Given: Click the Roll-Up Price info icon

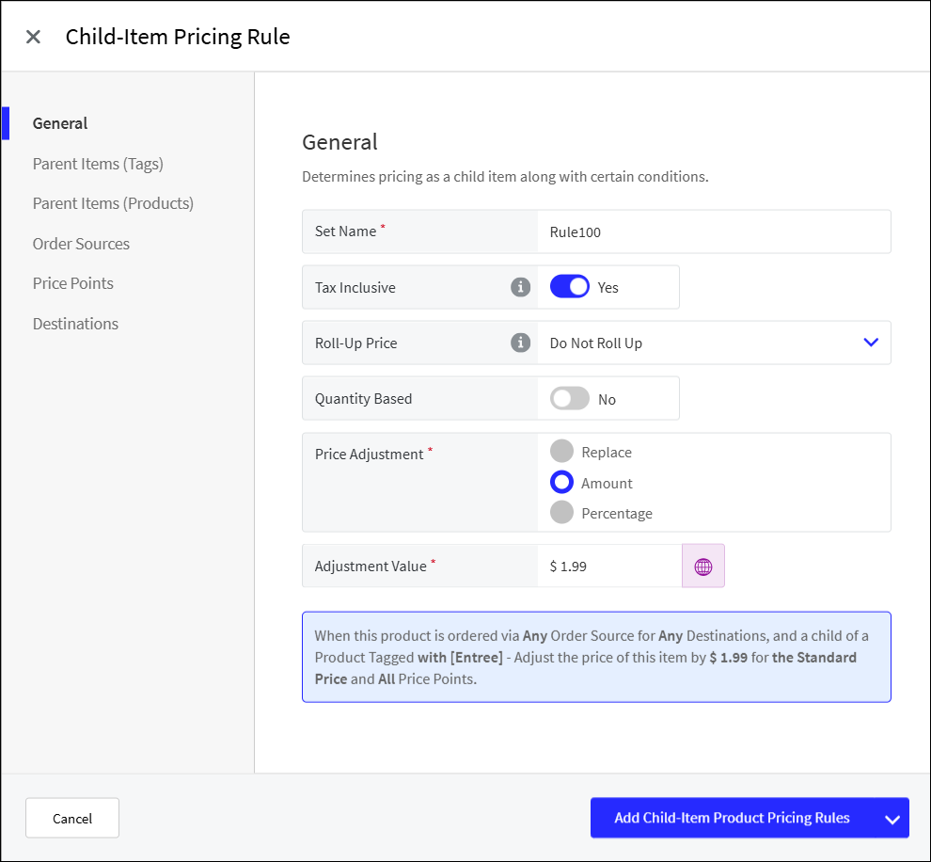Looking at the screenshot, I should coord(521,343).
